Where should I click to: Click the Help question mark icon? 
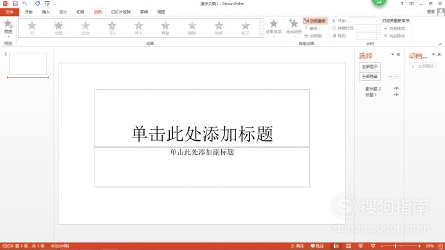(x=402, y=4)
